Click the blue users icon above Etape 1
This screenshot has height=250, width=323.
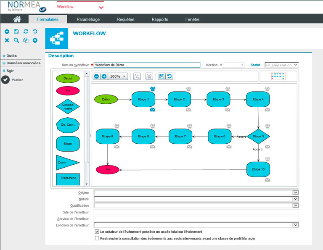click(153, 89)
